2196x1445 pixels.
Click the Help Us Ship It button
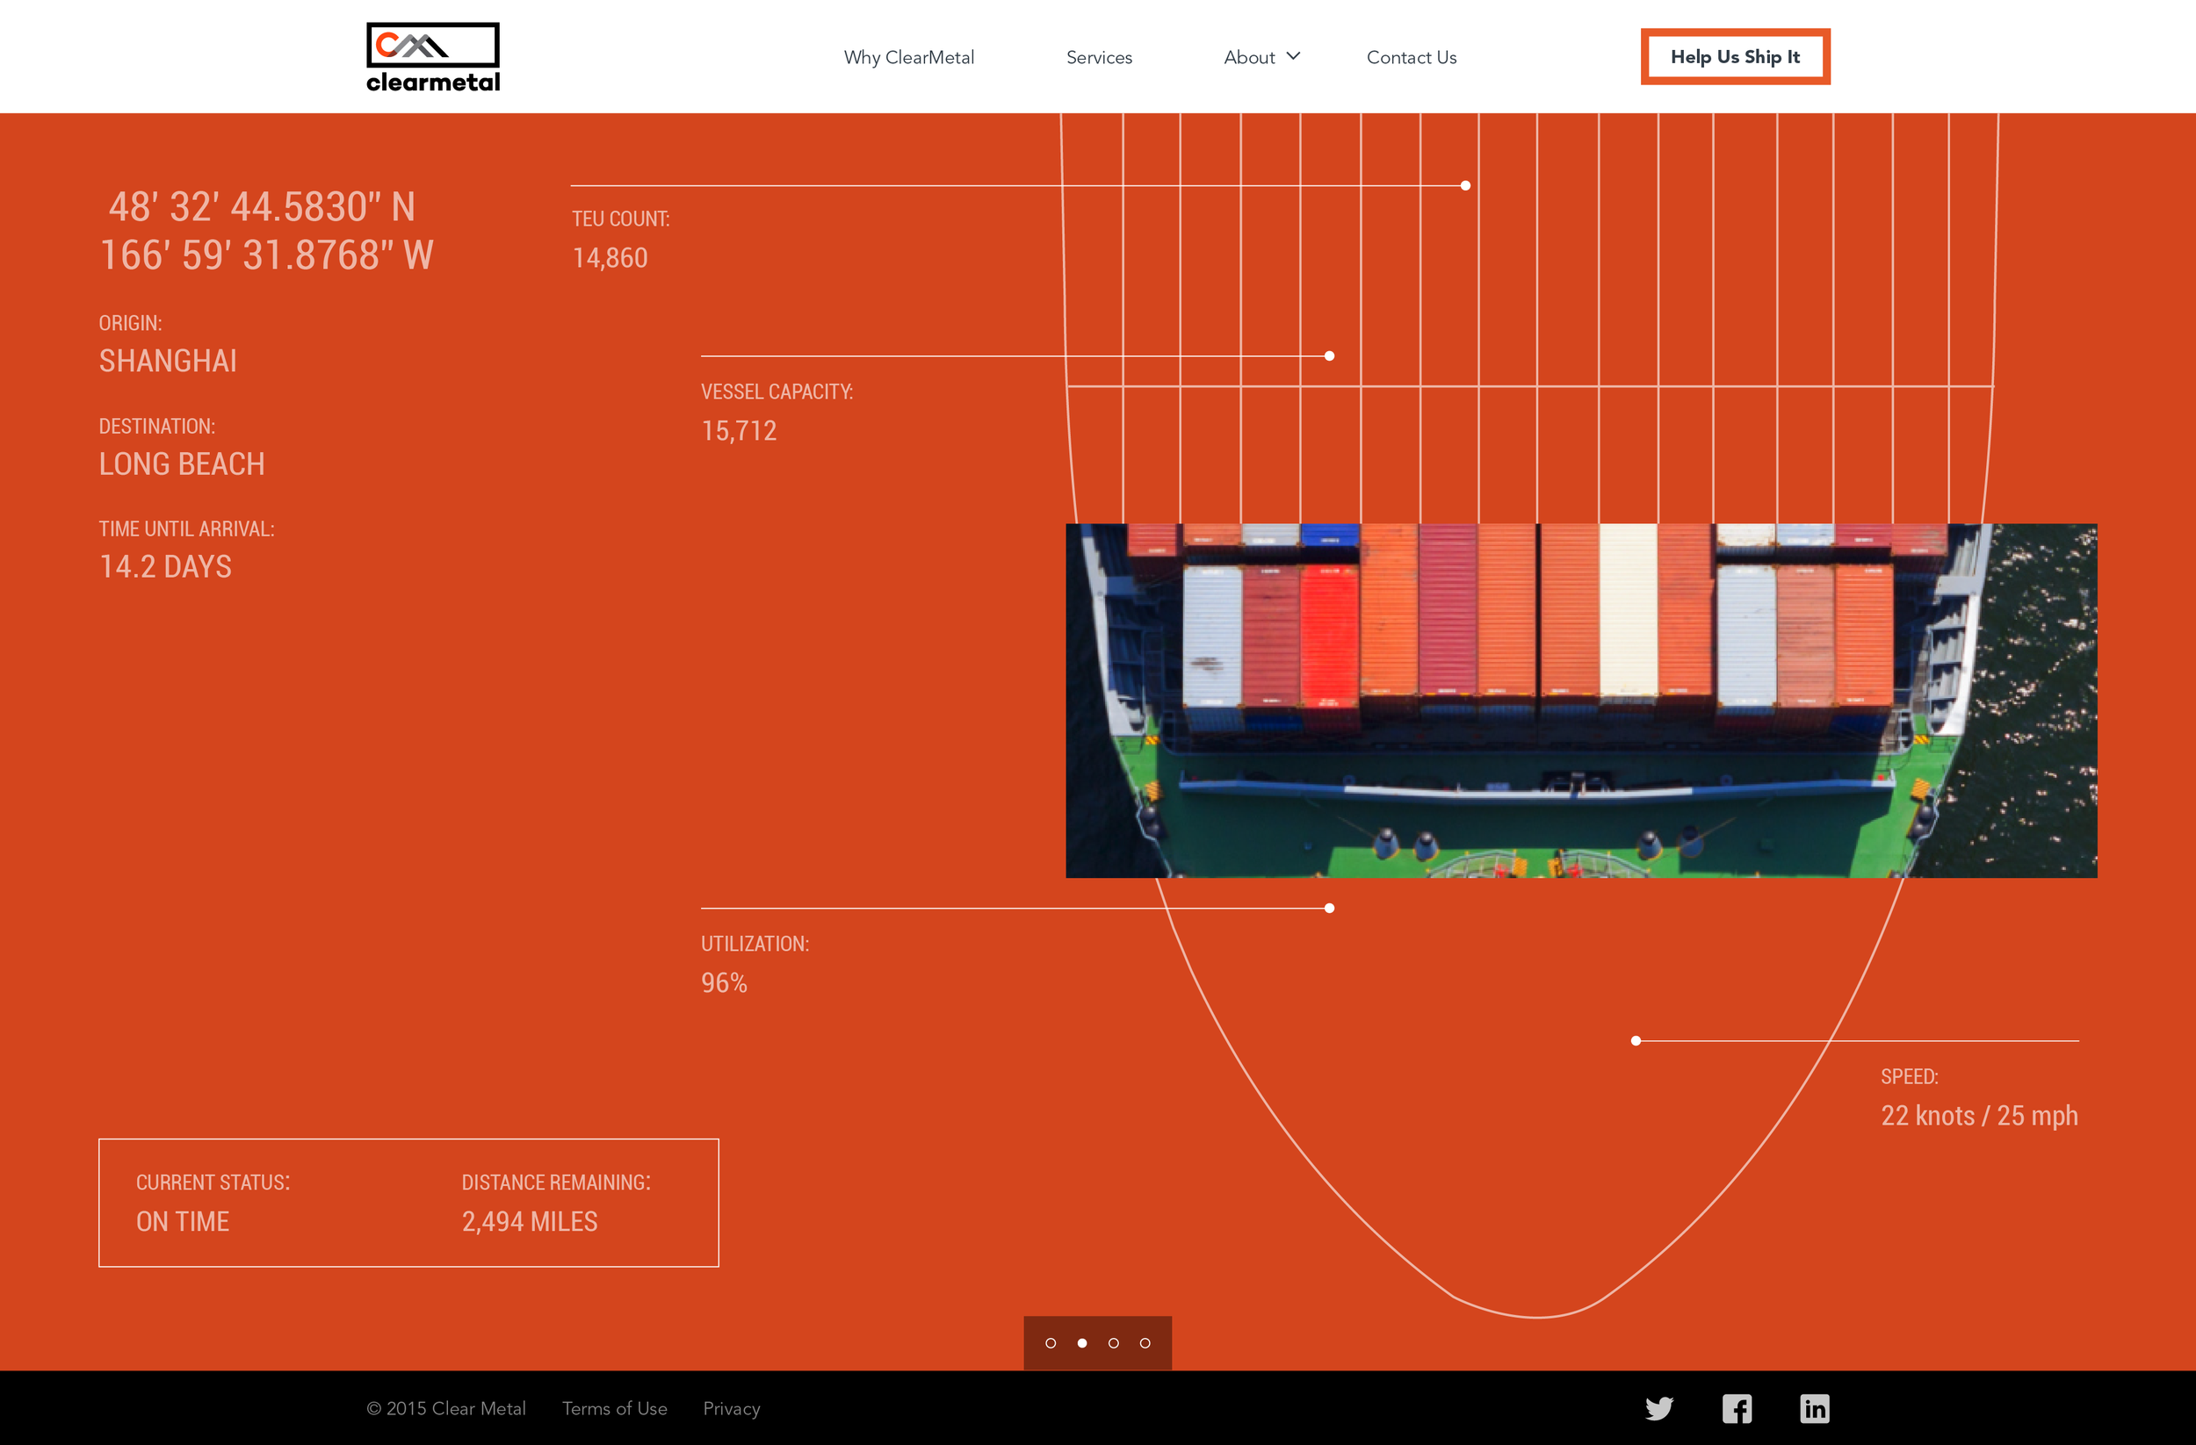pyautogui.click(x=1735, y=56)
